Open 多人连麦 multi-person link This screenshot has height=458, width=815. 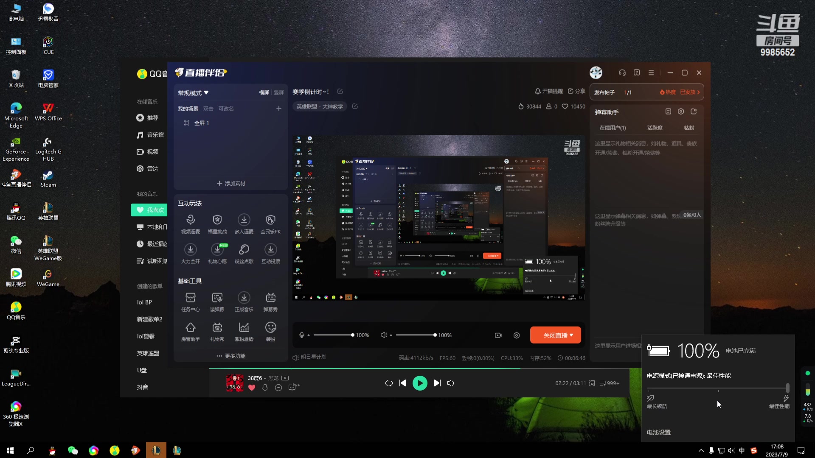(x=244, y=224)
